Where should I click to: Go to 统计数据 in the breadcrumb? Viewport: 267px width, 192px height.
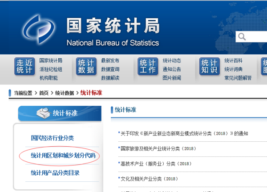point(65,93)
